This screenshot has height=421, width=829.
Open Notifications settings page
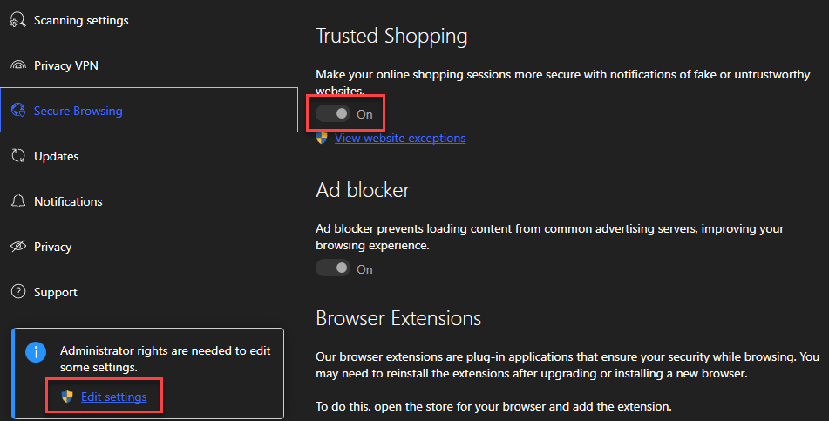point(68,201)
